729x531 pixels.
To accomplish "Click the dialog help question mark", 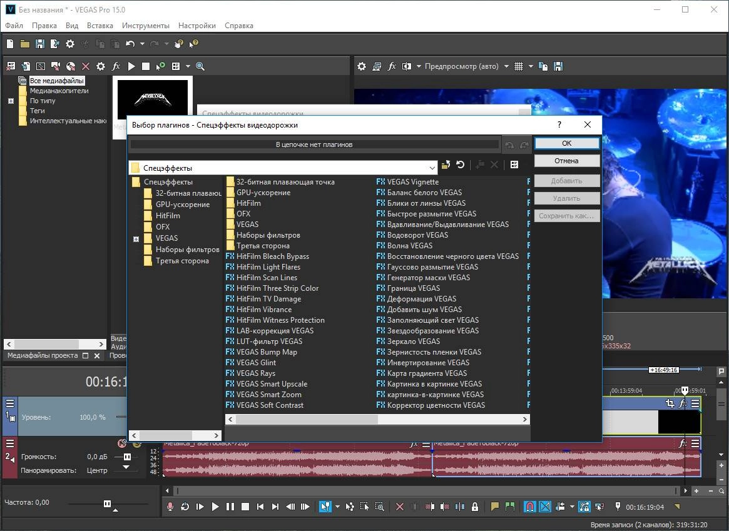I will (x=559, y=124).
